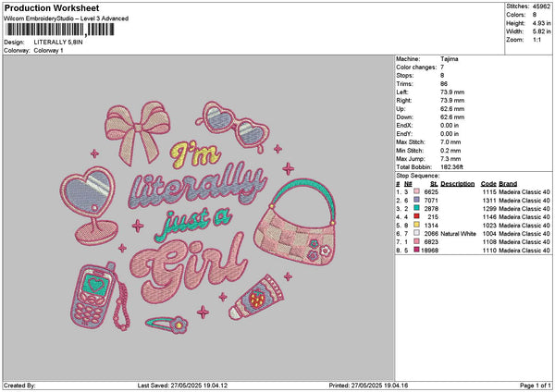Image resolution: width=555 pixels, height=392 pixels.
Task: Click the 'Brand' column header
Action: pyautogui.click(x=508, y=184)
